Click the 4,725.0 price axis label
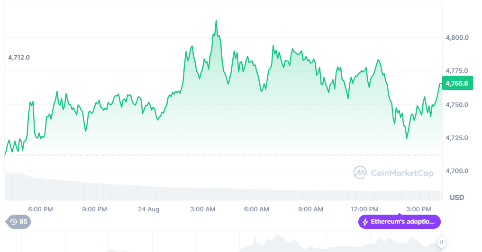 [x=457, y=138]
